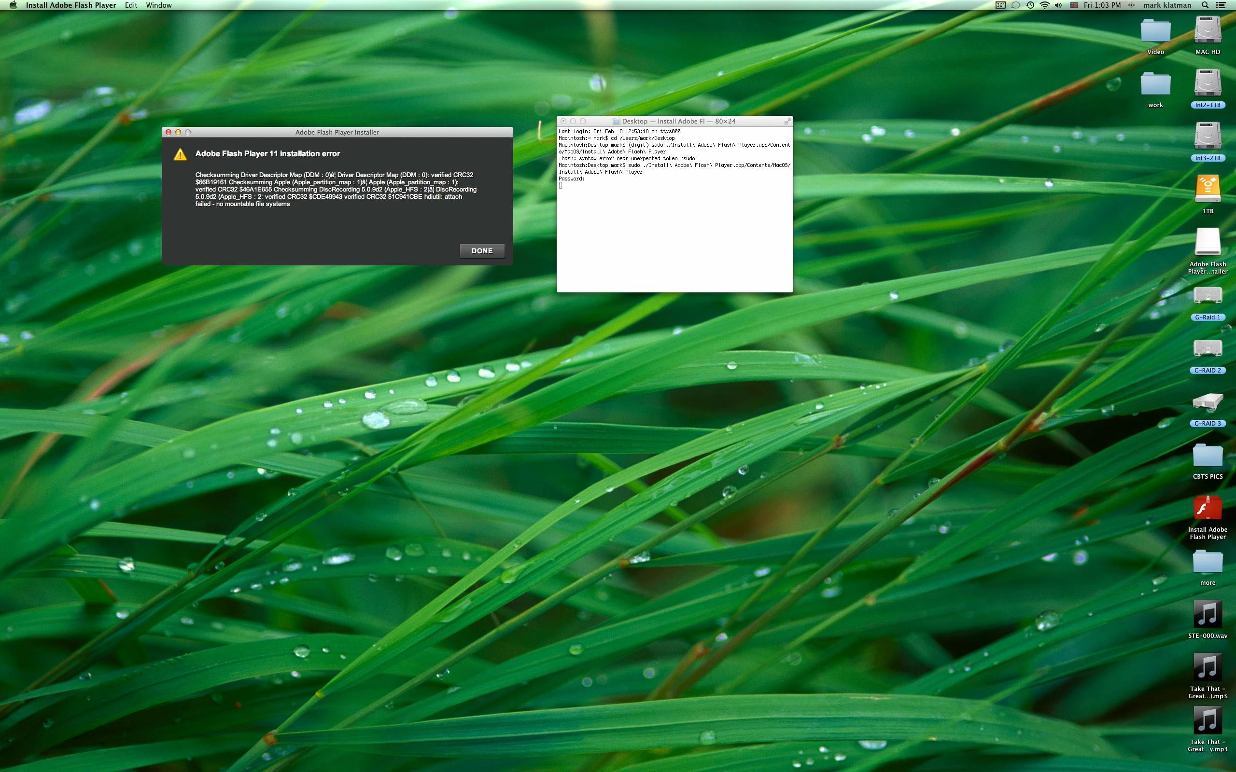The image size is (1236, 772).
Task: Select the CBTS PICS folder
Action: pos(1207,455)
